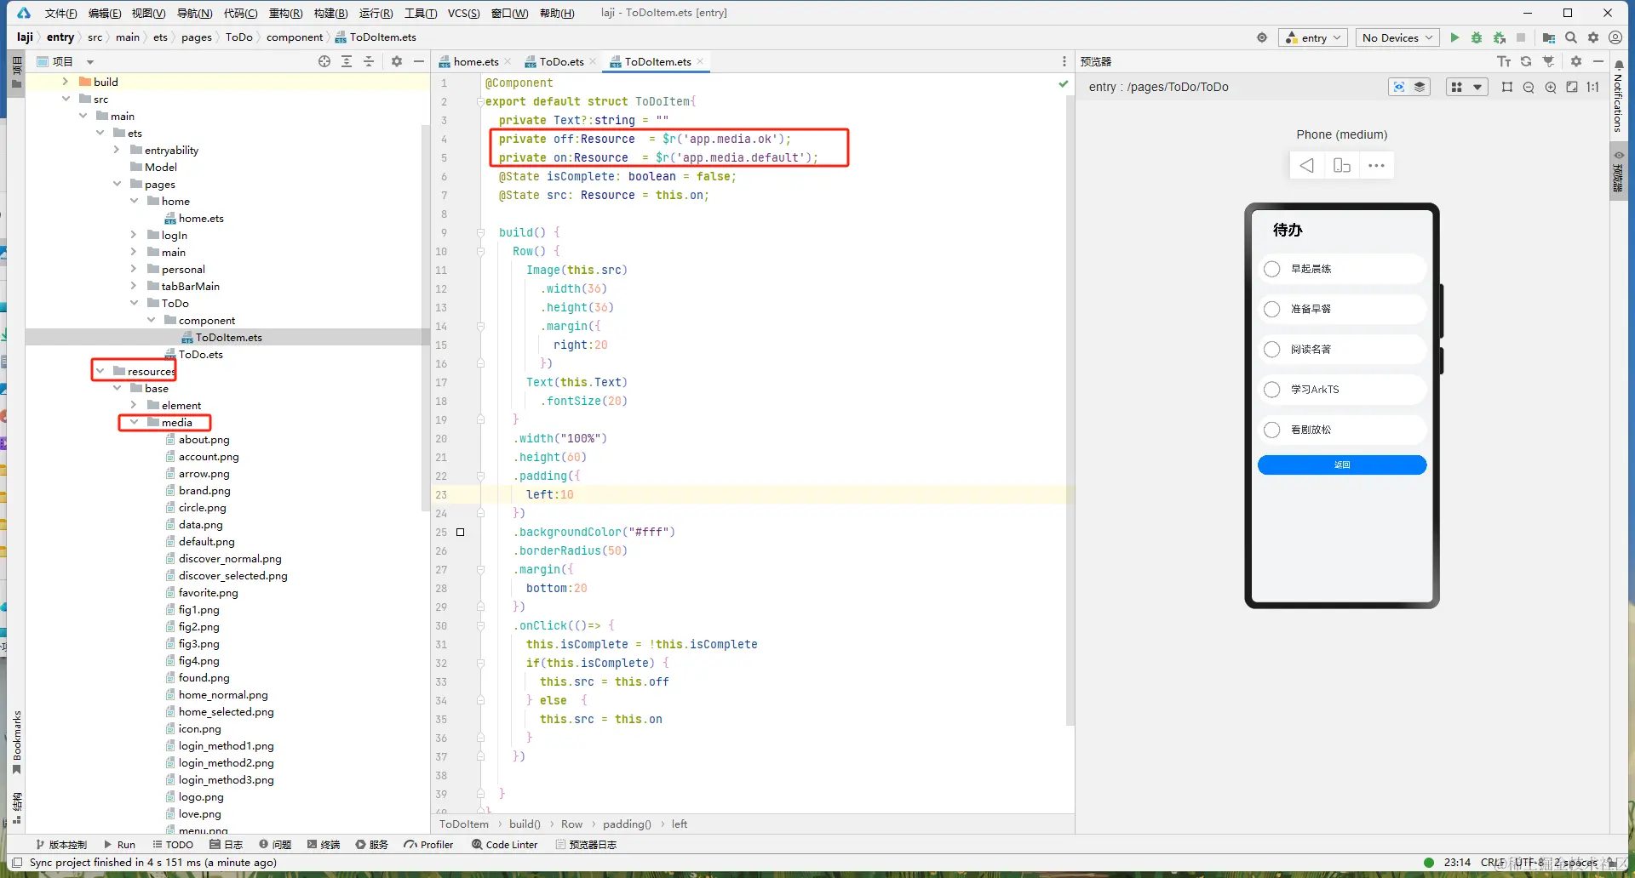Image resolution: width=1635 pixels, height=878 pixels.
Task: Refresh the previewer
Action: (1526, 61)
